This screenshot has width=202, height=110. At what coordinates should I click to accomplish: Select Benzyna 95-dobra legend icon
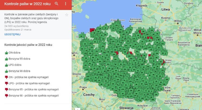[x=6, y=59]
